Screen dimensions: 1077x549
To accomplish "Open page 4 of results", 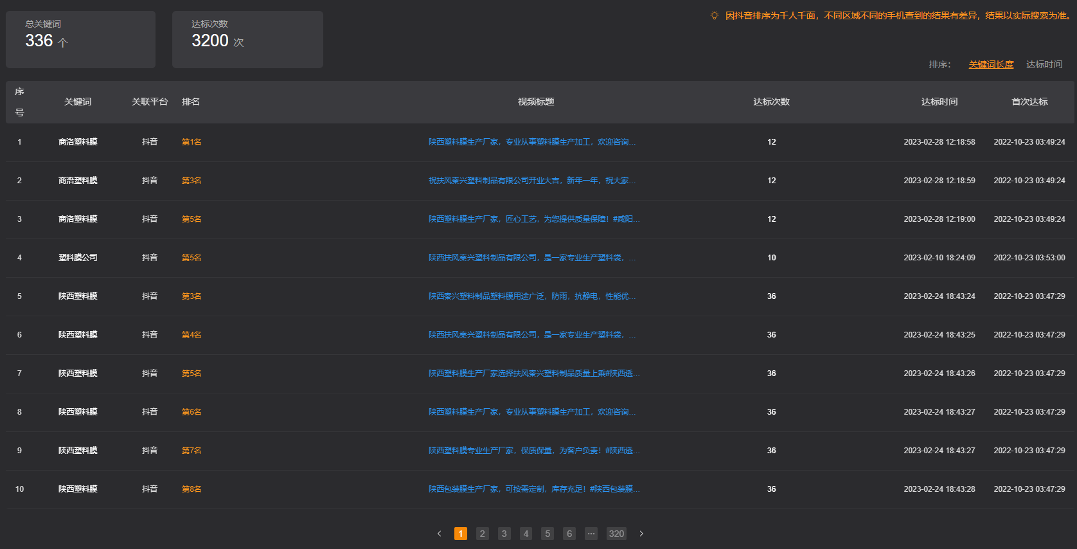I will pos(526,534).
